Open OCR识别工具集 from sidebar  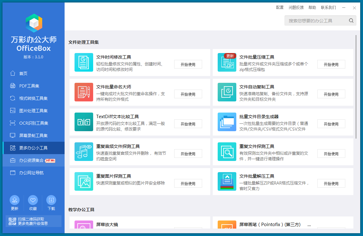34,123
